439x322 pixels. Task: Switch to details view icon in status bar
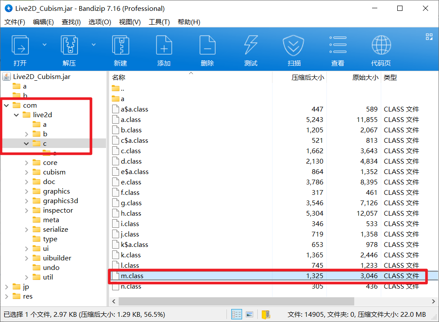(236, 315)
